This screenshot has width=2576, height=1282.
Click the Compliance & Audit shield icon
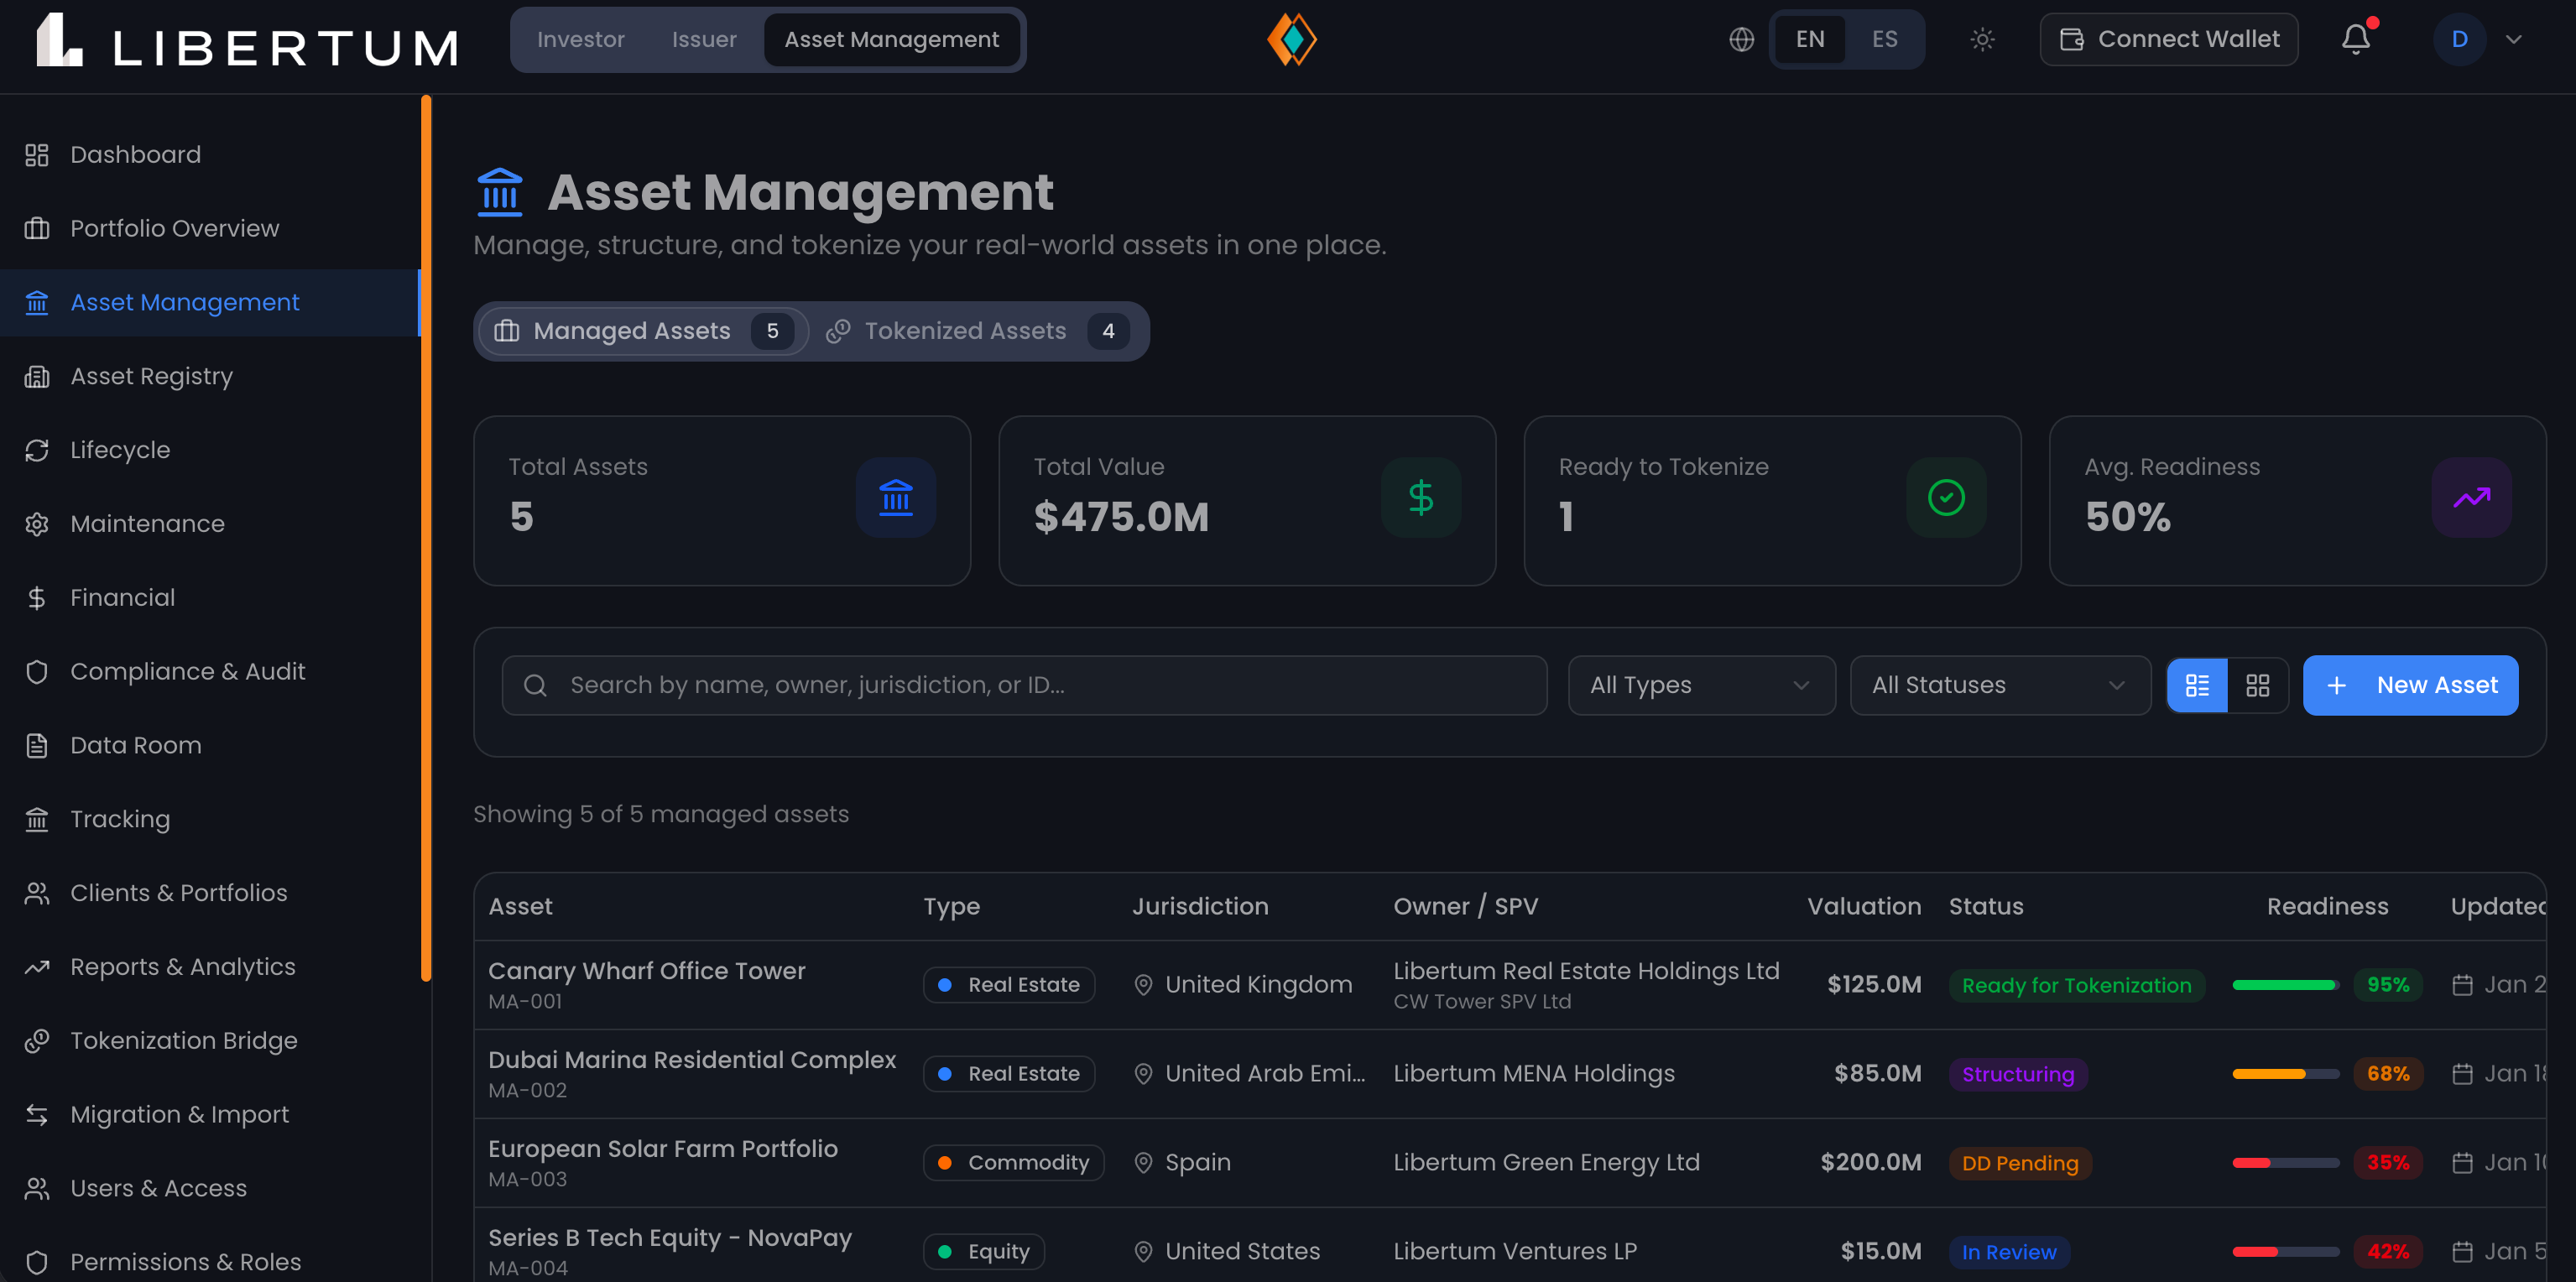tap(37, 672)
